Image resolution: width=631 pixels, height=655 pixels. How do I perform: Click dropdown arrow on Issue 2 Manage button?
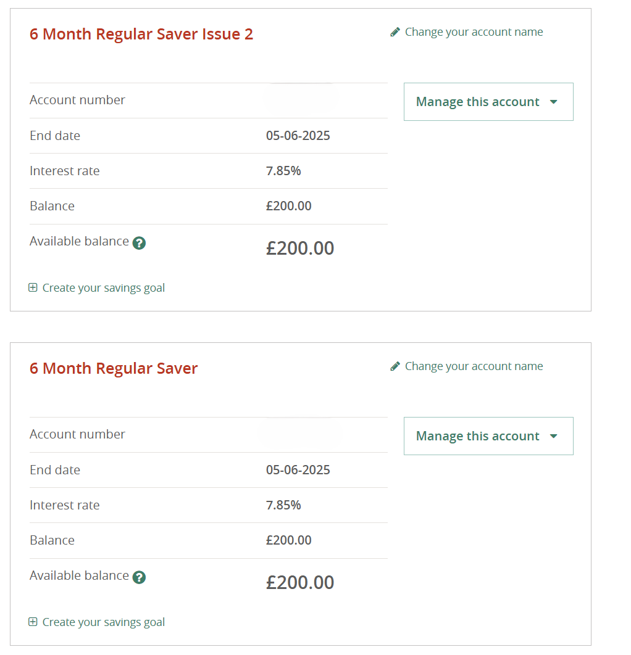pyautogui.click(x=554, y=102)
